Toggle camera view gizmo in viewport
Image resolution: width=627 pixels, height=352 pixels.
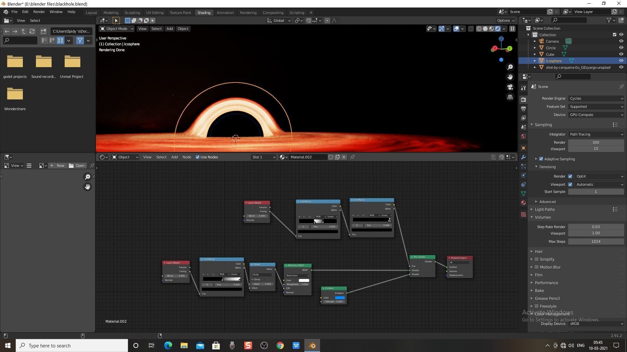click(x=510, y=87)
